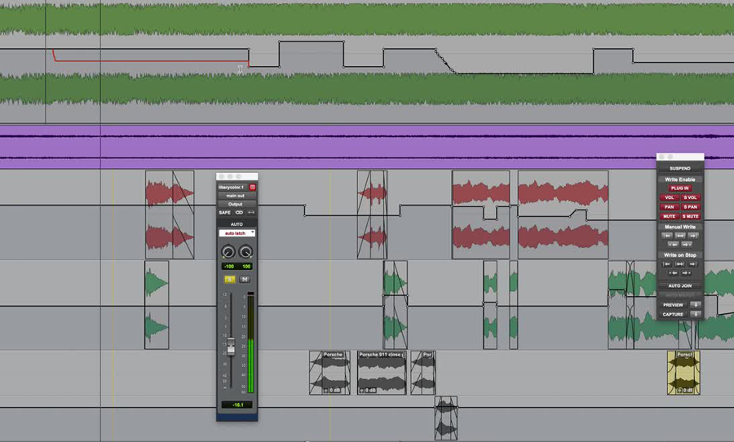Click the link icon beside SAFE
The height and width of the screenshot is (442, 734).
pyautogui.click(x=240, y=212)
